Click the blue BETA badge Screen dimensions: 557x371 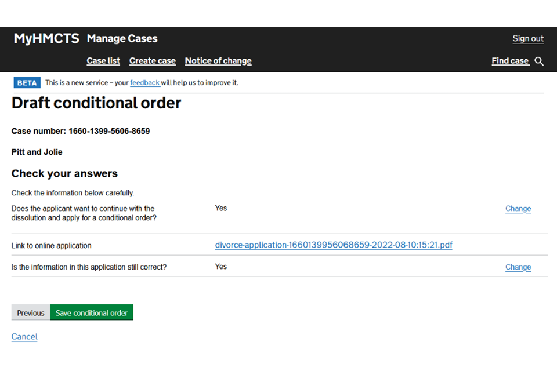click(x=27, y=83)
